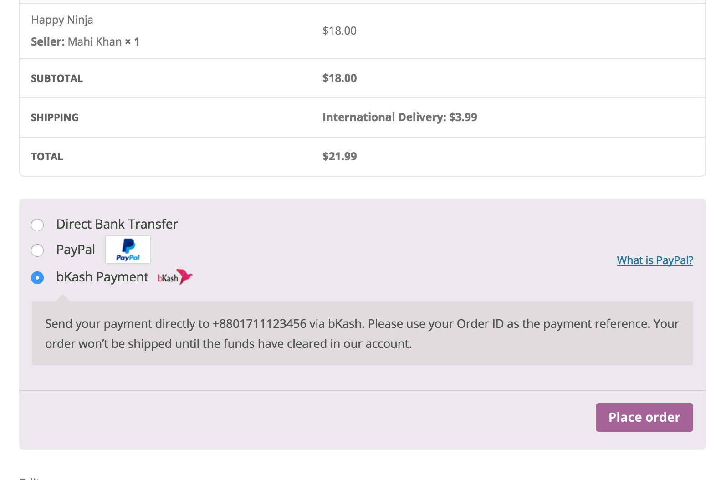Image resolution: width=726 pixels, height=480 pixels.
Task: Select the Direct Bank Transfer radio button
Action: pos(37,225)
